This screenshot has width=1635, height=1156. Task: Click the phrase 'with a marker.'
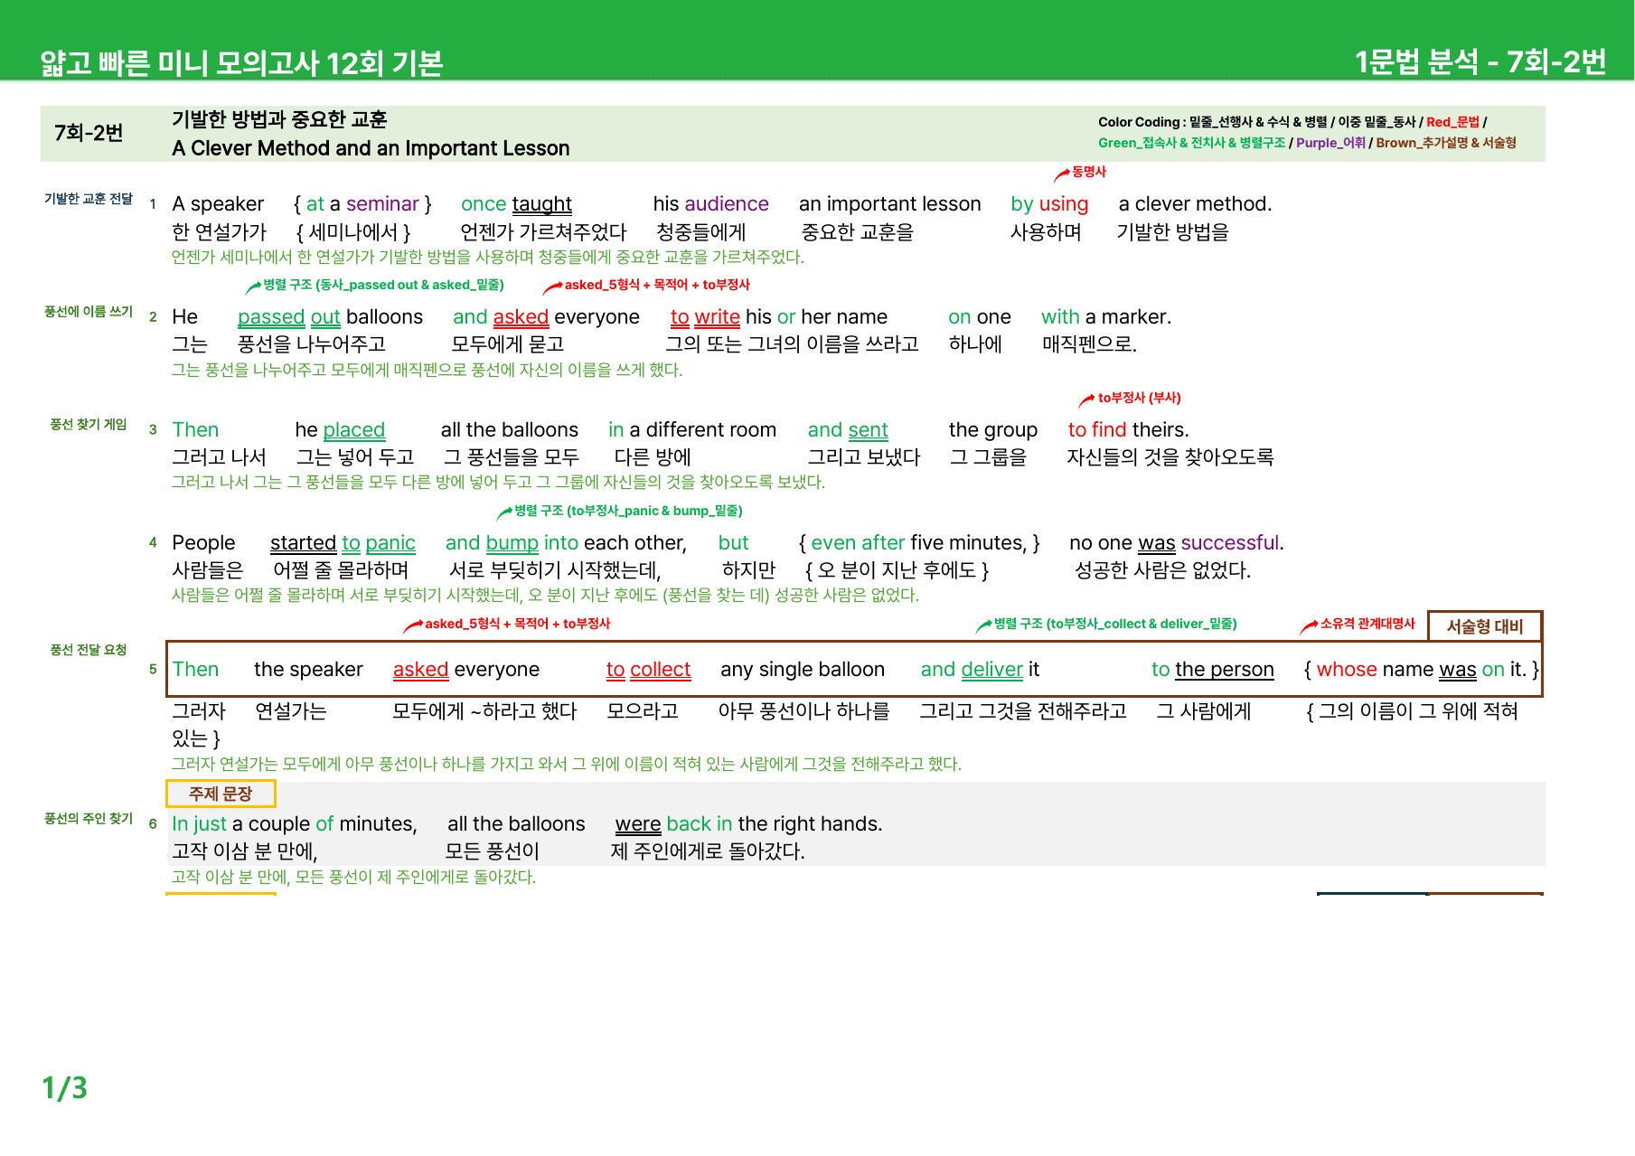[1106, 317]
